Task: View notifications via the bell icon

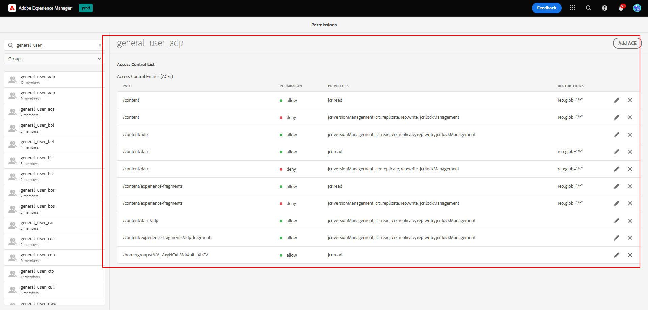Action: (621, 8)
